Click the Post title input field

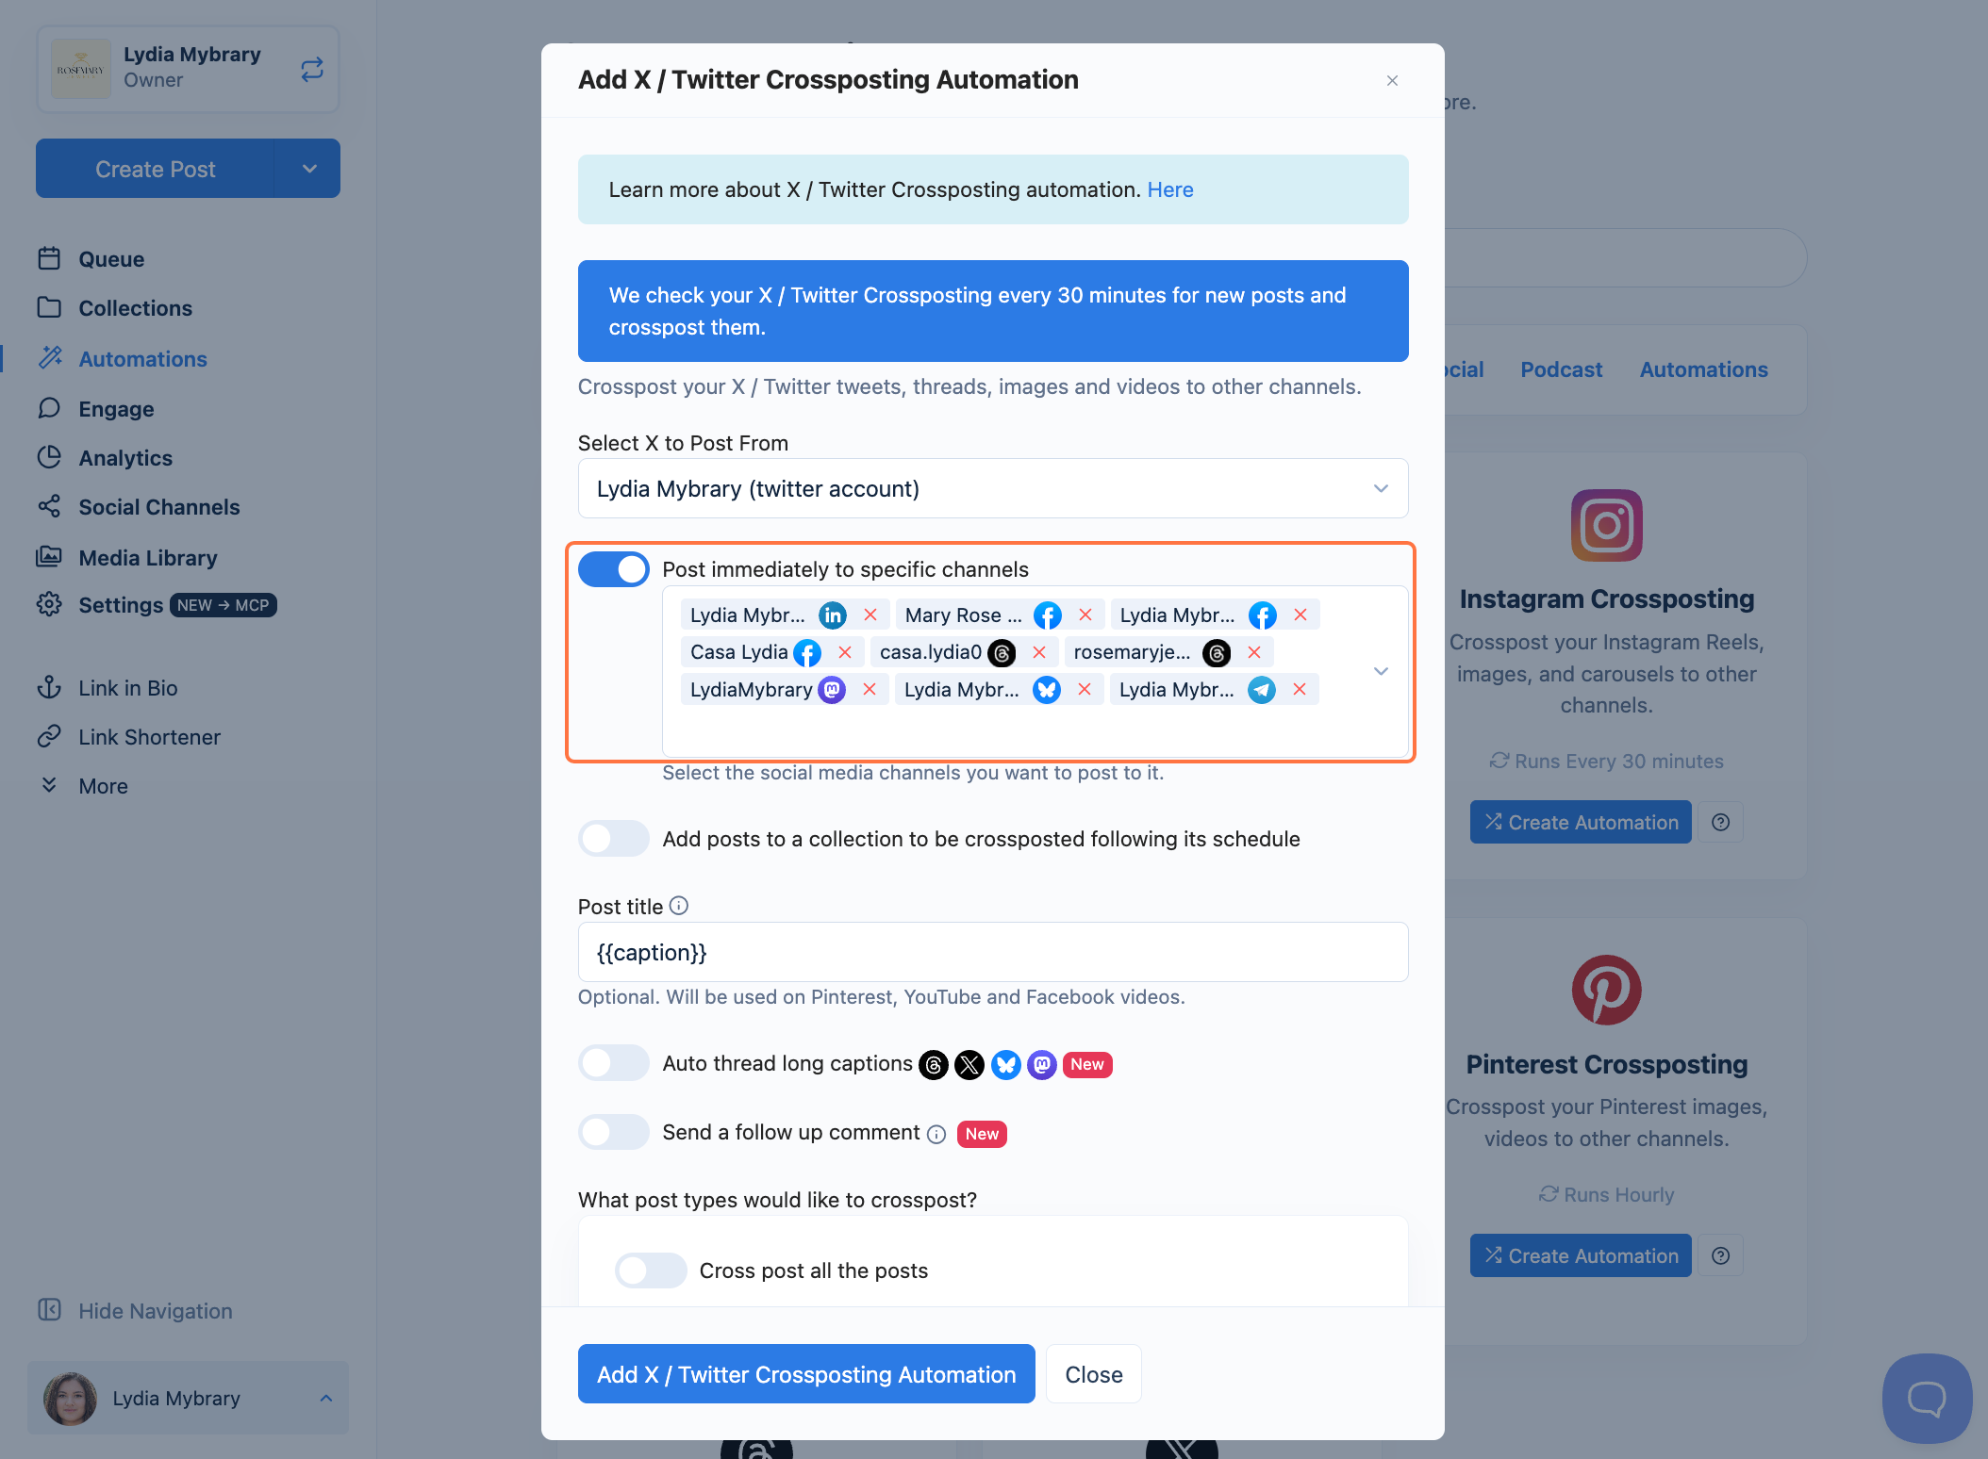point(993,952)
